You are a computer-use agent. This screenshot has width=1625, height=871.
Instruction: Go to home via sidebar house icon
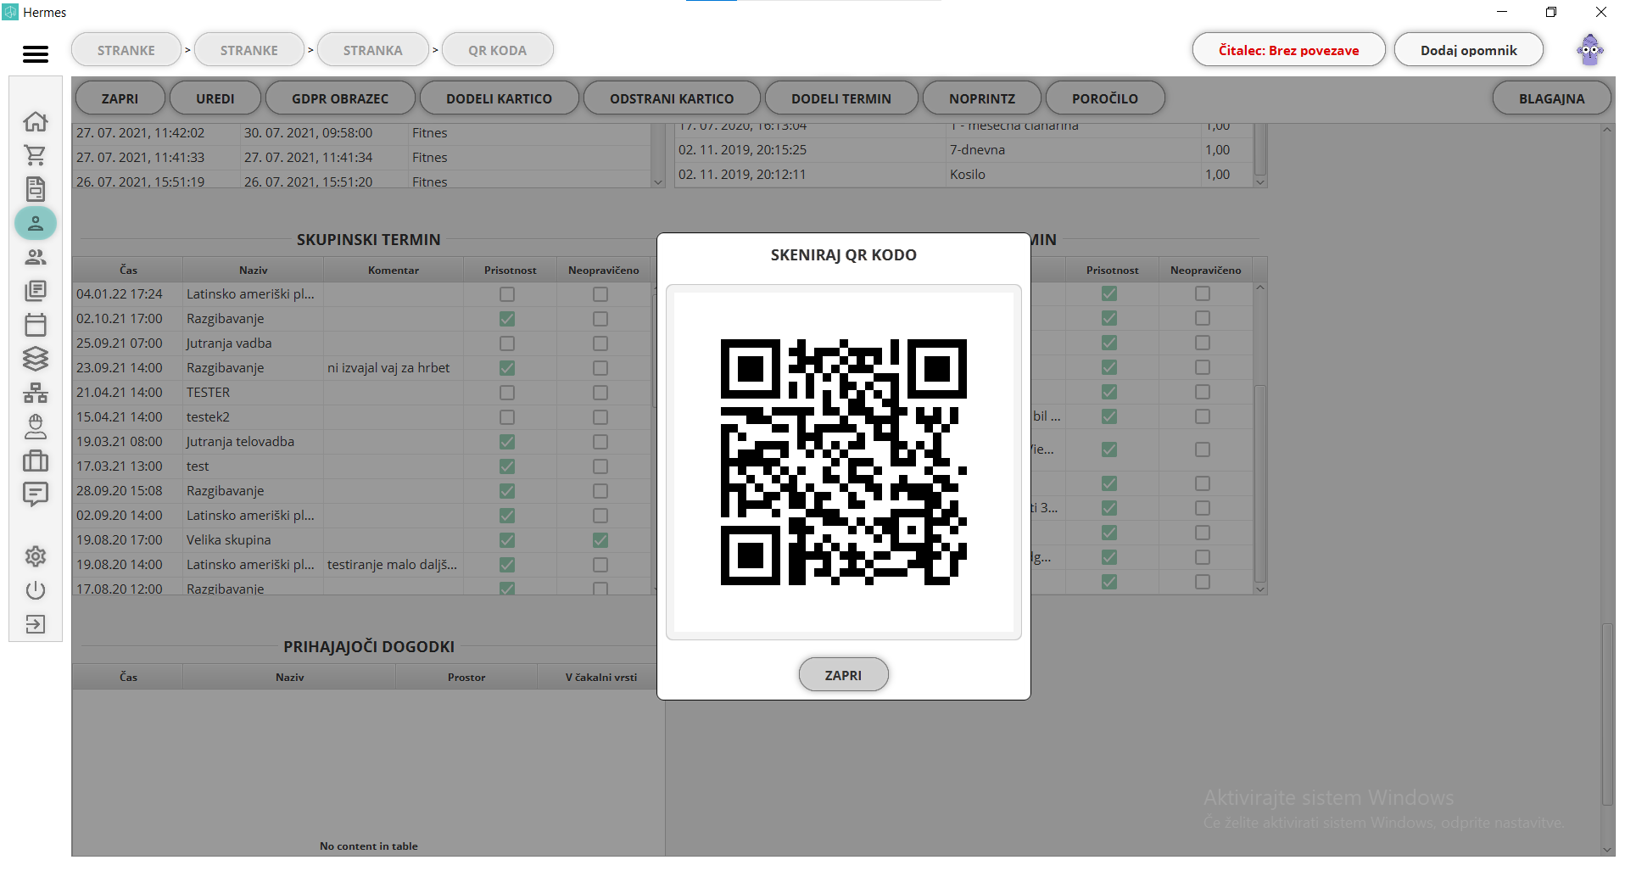coord(36,121)
